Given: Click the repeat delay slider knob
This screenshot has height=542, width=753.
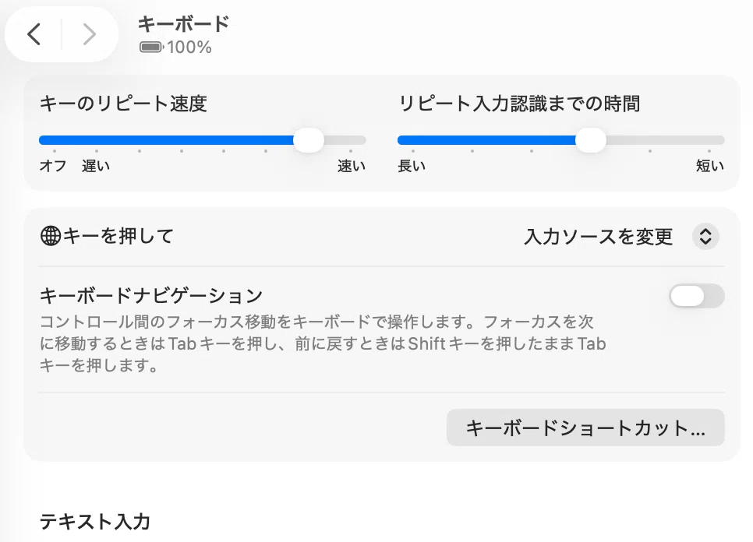Looking at the screenshot, I should click(x=591, y=140).
